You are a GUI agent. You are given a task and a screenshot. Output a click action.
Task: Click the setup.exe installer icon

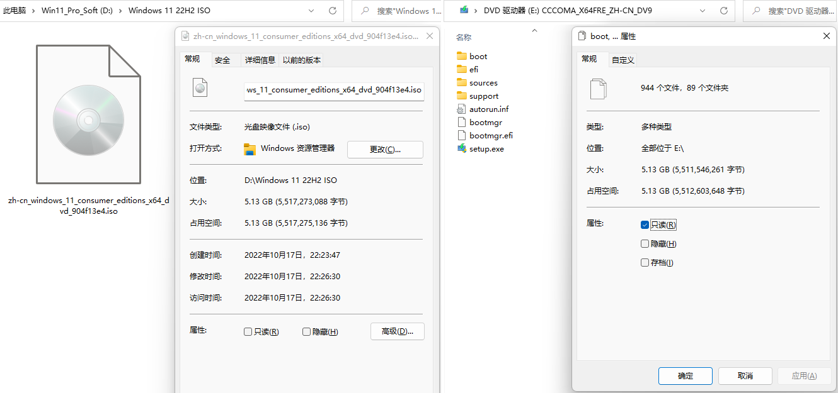(x=461, y=148)
